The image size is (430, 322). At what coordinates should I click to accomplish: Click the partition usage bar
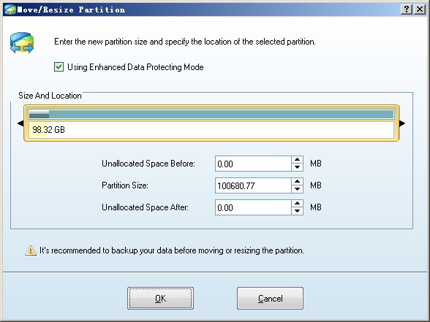click(x=211, y=114)
